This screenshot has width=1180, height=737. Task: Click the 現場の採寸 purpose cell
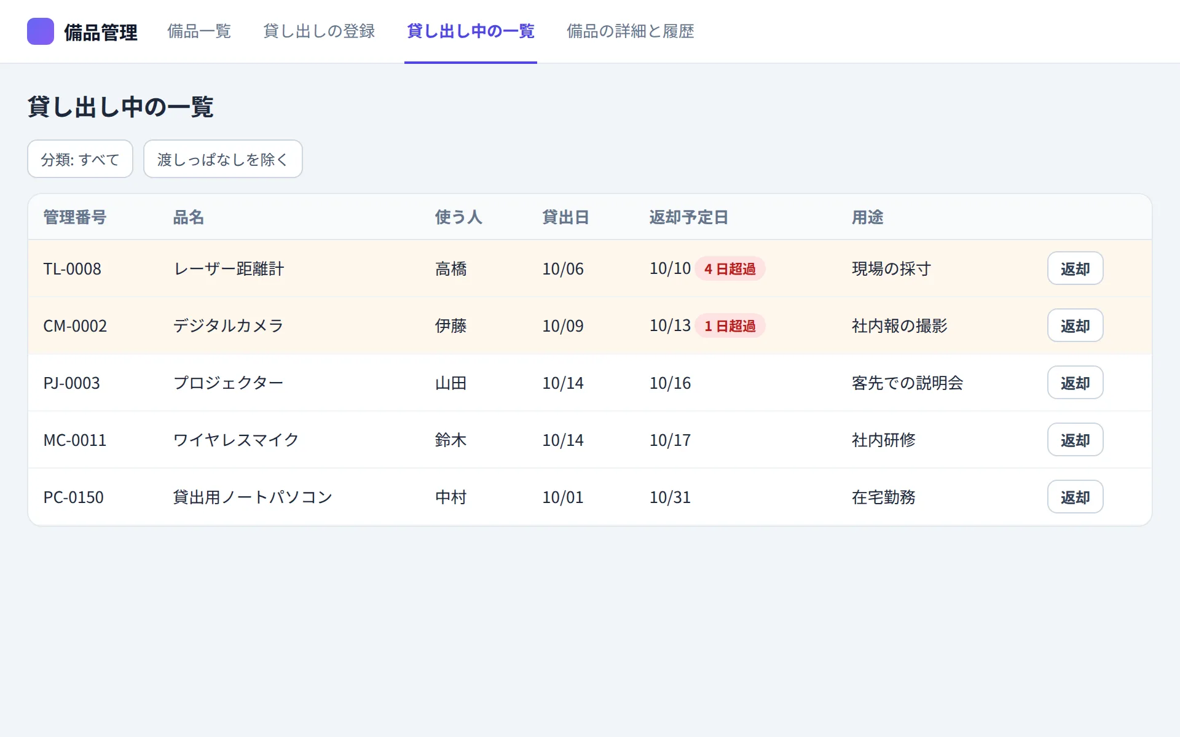(x=891, y=269)
